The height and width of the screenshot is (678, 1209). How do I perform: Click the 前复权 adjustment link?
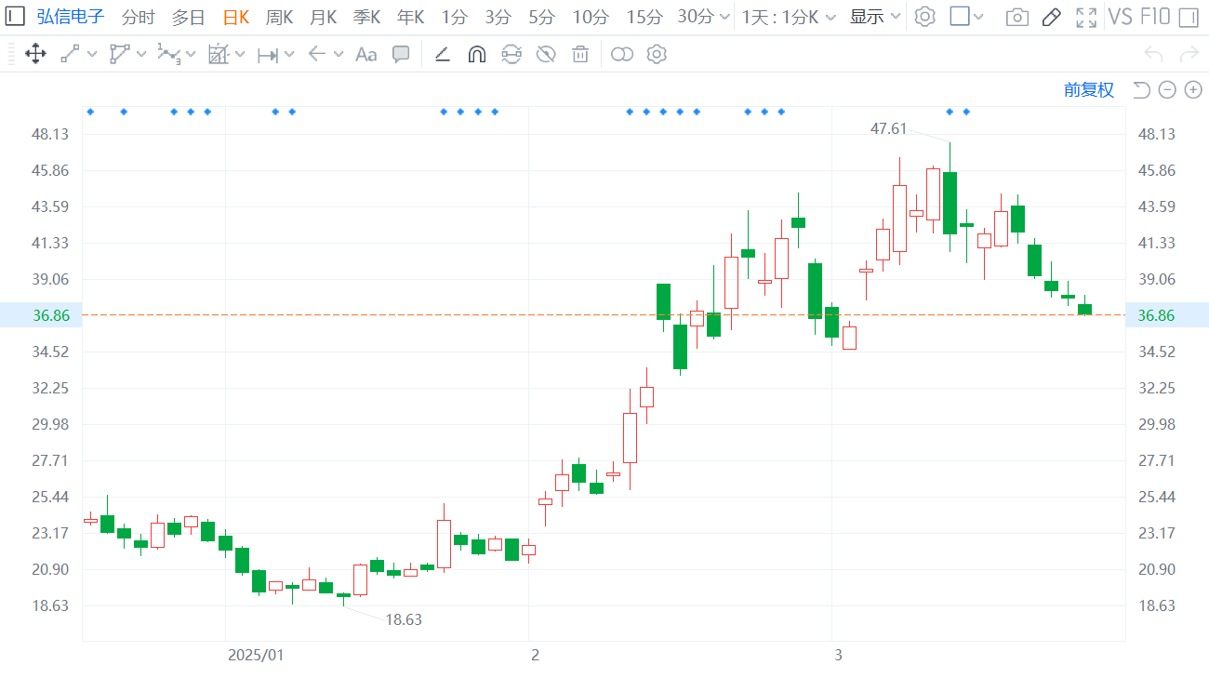coord(1088,89)
